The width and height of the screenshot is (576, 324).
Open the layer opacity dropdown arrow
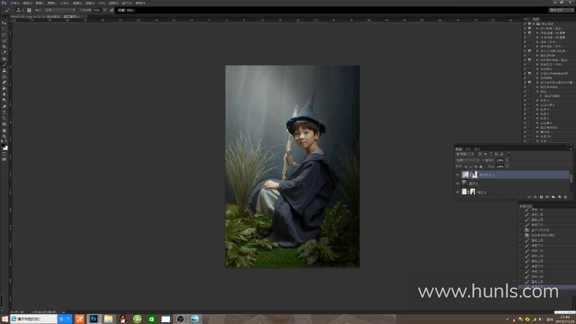[x=507, y=161]
